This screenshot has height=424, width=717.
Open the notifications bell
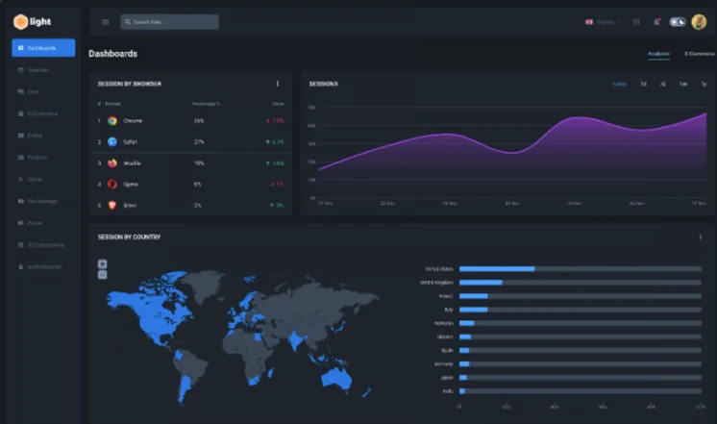(656, 22)
